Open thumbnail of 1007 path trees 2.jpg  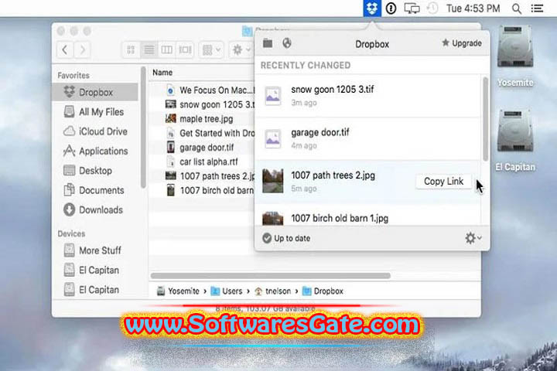pos(273,181)
